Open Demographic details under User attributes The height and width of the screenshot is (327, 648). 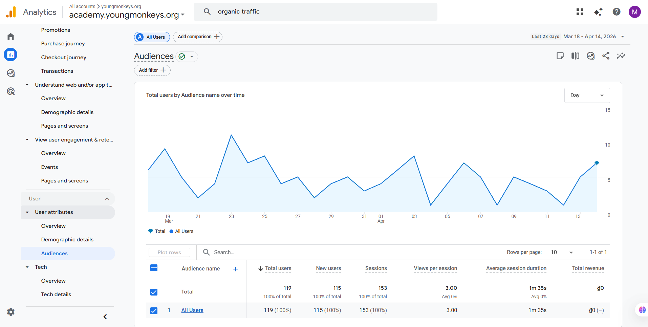tap(67, 240)
